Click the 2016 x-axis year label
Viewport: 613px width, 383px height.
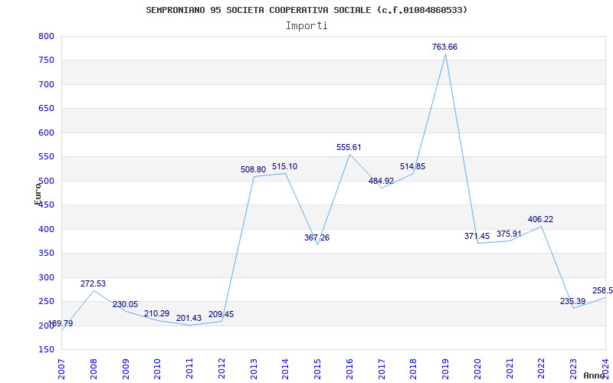pos(349,369)
